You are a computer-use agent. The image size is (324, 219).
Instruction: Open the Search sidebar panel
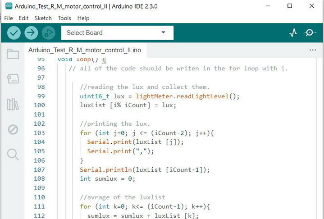13,155
